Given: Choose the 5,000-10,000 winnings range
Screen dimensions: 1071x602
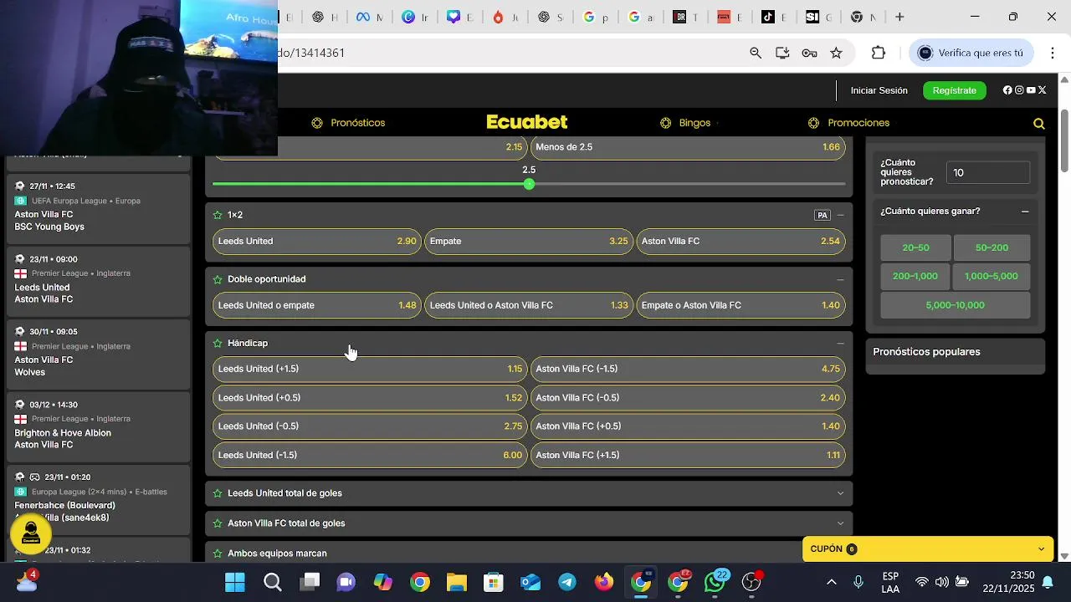Looking at the screenshot, I should [955, 305].
